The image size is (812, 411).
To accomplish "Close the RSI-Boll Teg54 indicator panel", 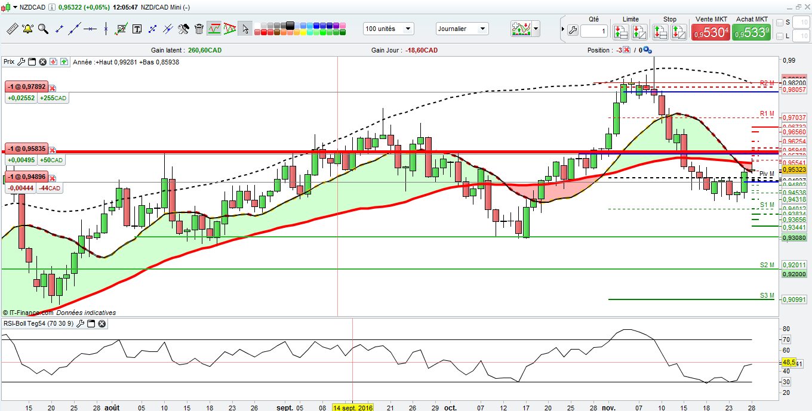I will point(102,324).
